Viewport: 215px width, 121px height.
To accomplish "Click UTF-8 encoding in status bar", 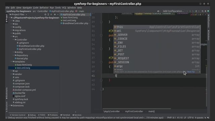I will 190,118.
